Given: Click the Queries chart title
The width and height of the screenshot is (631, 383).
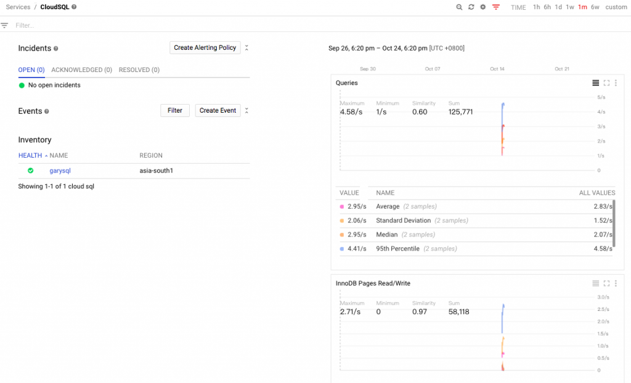Looking at the screenshot, I should point(347,83).
